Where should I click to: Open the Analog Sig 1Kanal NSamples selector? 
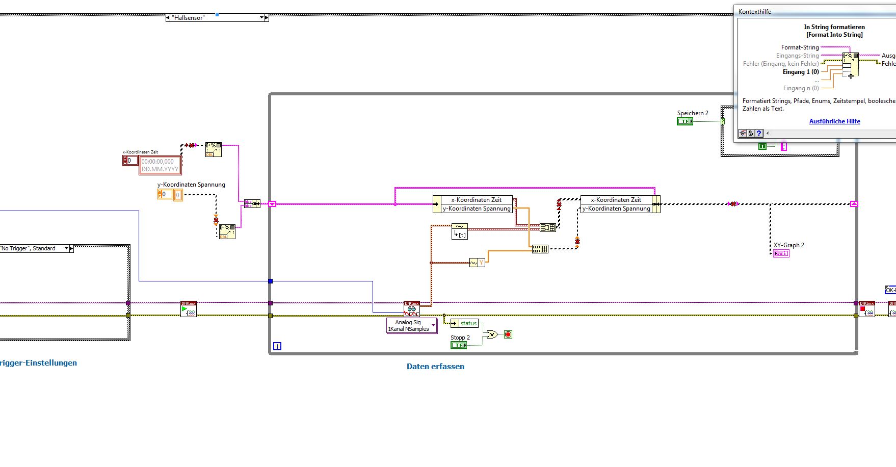412,326
